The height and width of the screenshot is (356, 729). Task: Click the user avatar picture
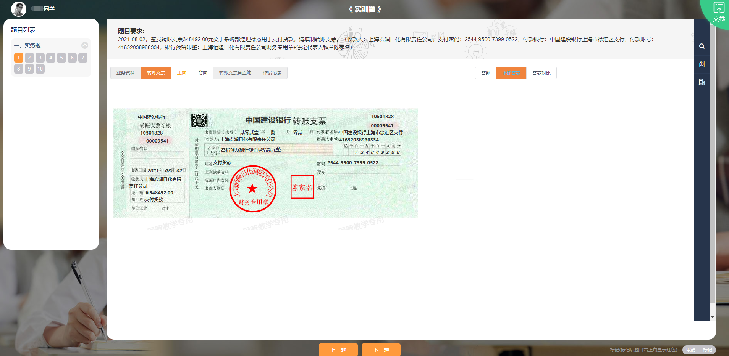[x=19, y=9]
